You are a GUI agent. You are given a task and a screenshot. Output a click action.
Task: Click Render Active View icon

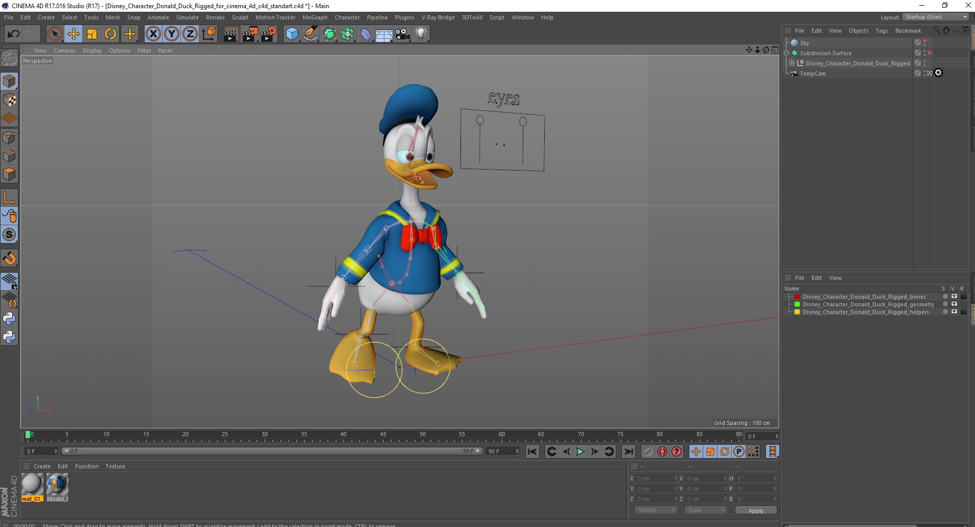(231, 34)
